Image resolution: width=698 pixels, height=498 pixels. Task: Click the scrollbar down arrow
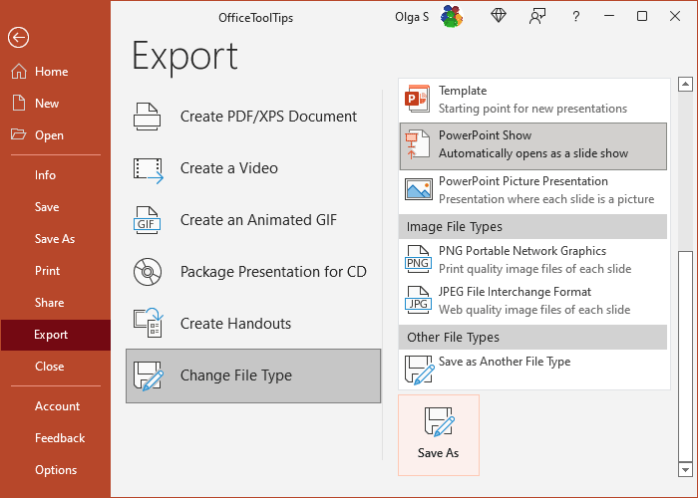click(x=685, y=469)
